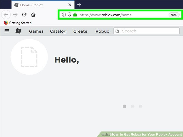Image resolution: width=183 pixels, height=137 pixels.
Task: Open the Games menu item
Action: pyautogui.click(x=36, y=31)
